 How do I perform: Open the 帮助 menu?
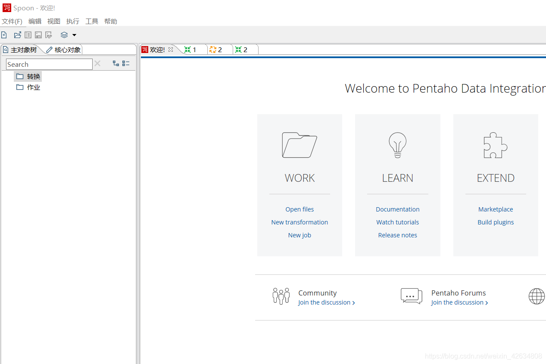pos(111,21)
